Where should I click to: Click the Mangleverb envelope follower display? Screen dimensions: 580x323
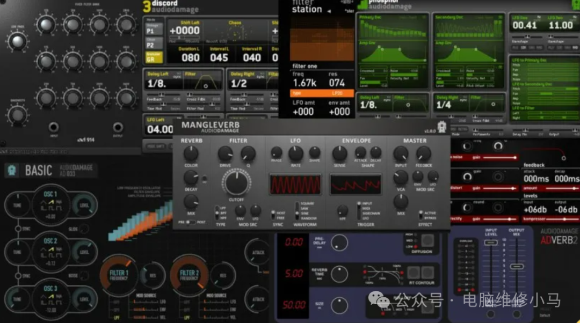click(x=356, y=184)
